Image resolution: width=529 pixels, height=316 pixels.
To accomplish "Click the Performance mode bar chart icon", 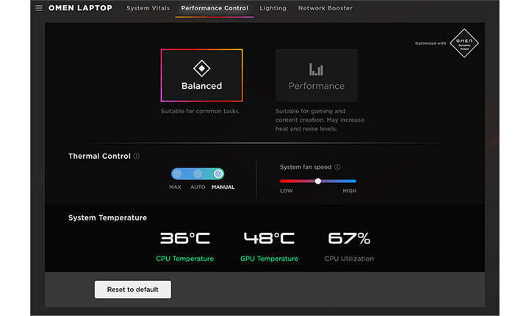I will (x=316, y=69).
